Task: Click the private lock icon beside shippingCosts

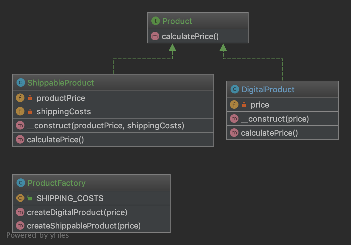Action: click(x=30, y=111)
